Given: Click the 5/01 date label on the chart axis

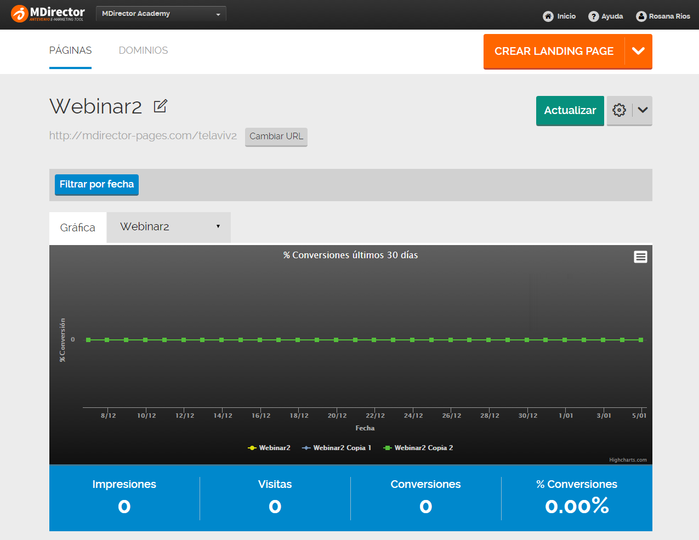Looking at the screenshot, I should (639, 416).
